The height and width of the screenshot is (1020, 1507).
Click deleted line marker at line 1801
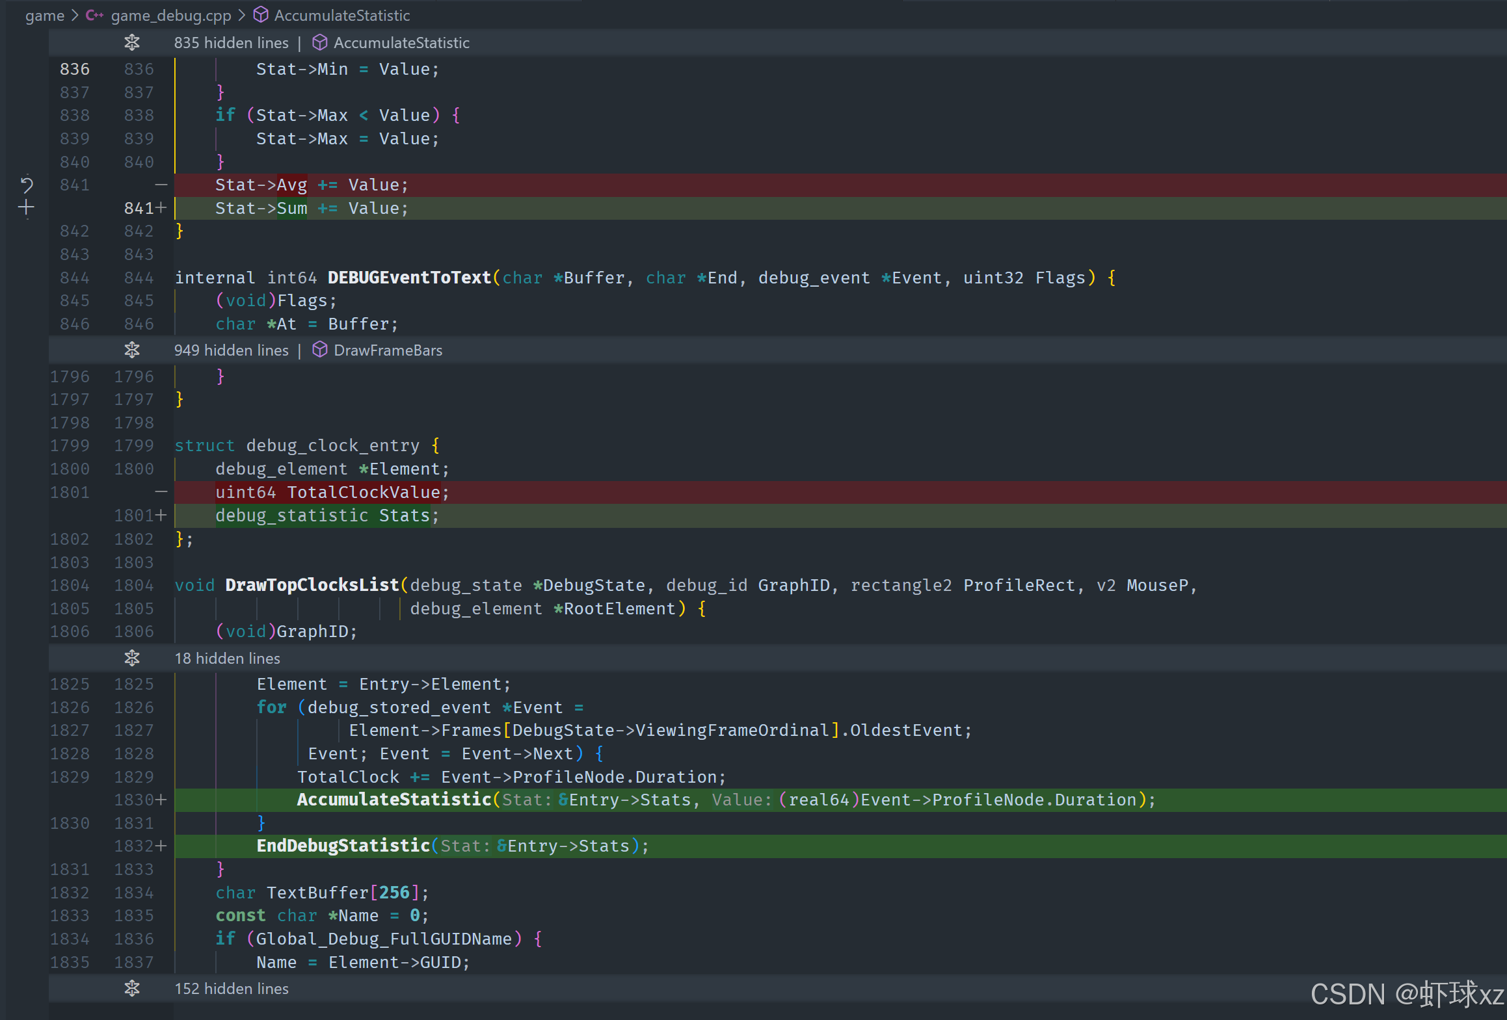click(161, 492)
